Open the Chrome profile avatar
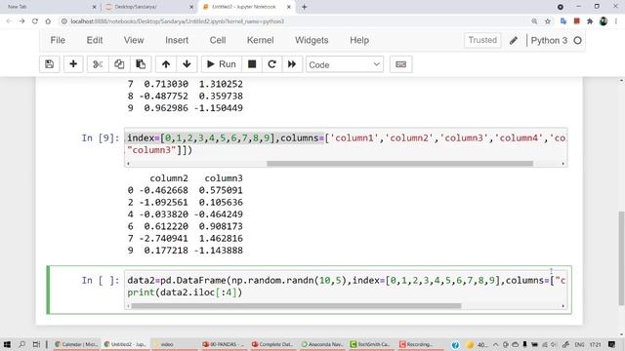625x351 pixels. 604,21
